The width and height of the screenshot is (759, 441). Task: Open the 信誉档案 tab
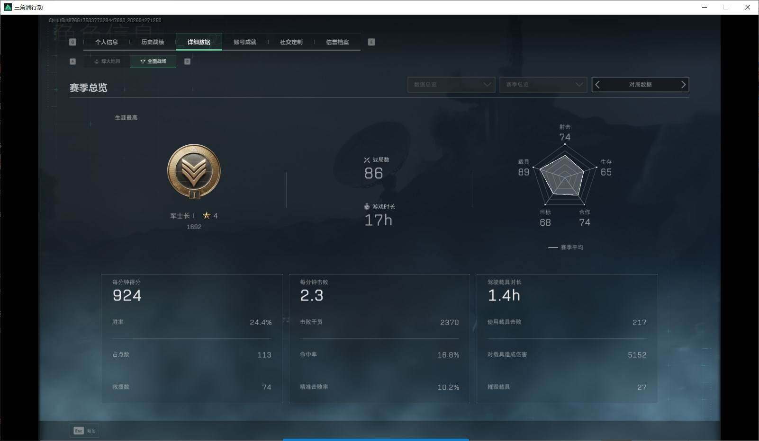pyautogui.click(x=337, y=42)
